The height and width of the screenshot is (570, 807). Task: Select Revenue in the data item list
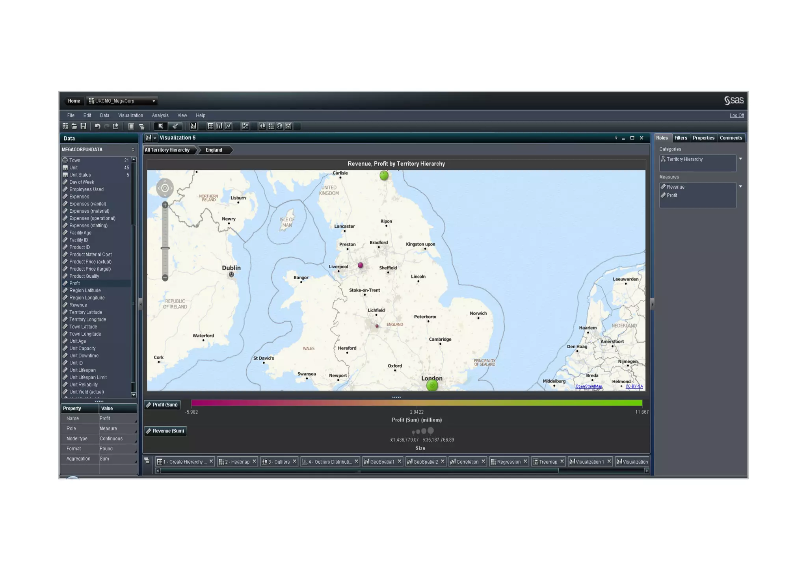(78, 305)
